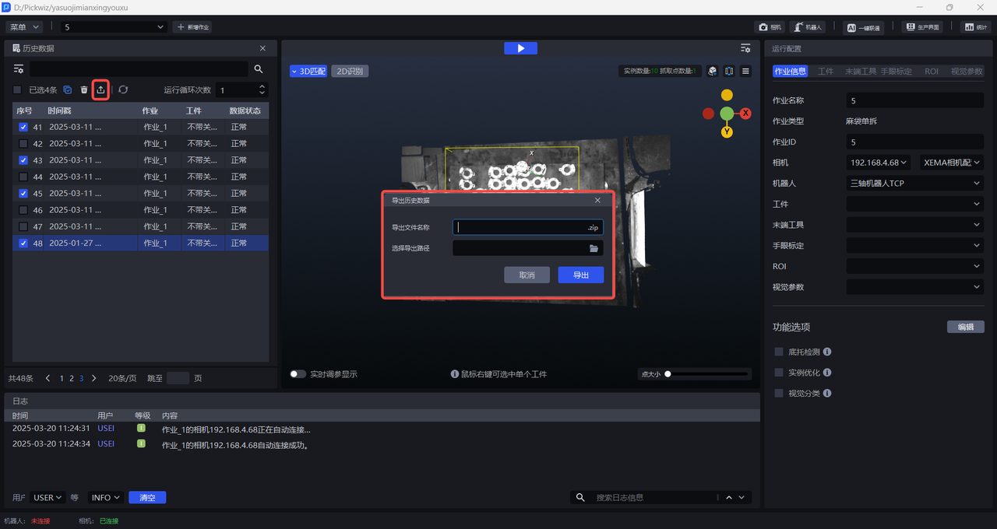
Task: Open the 三轴机器人TCP robot dropdown
Action: tap(914, 184)
